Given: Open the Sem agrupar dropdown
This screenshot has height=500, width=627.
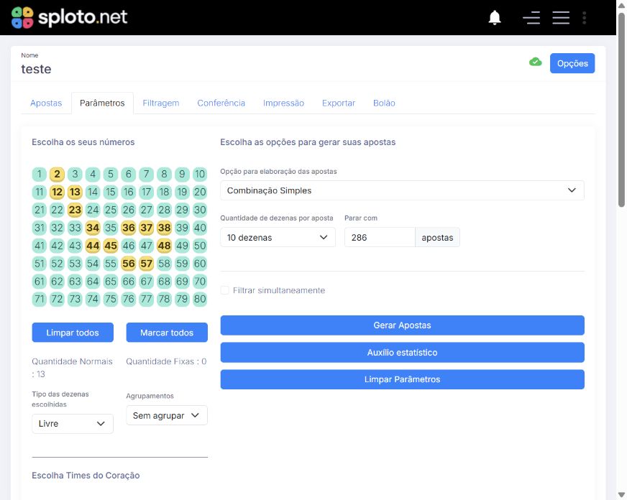Looking at the screenshot, I should (166, 415).
